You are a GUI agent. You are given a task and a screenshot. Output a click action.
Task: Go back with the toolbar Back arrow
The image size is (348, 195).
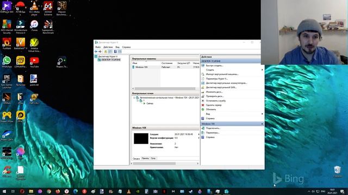[96, 51]
